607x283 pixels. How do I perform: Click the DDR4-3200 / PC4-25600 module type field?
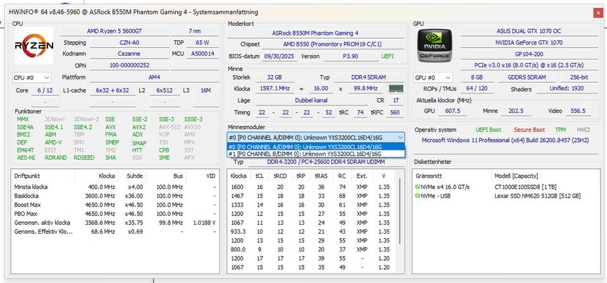pyautogui.click(x=326, y=162)
